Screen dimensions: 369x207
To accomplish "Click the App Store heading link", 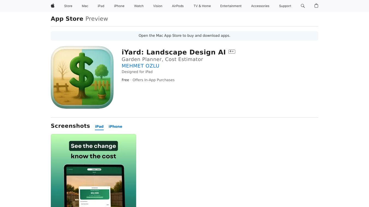I will (x=67, y=19).
